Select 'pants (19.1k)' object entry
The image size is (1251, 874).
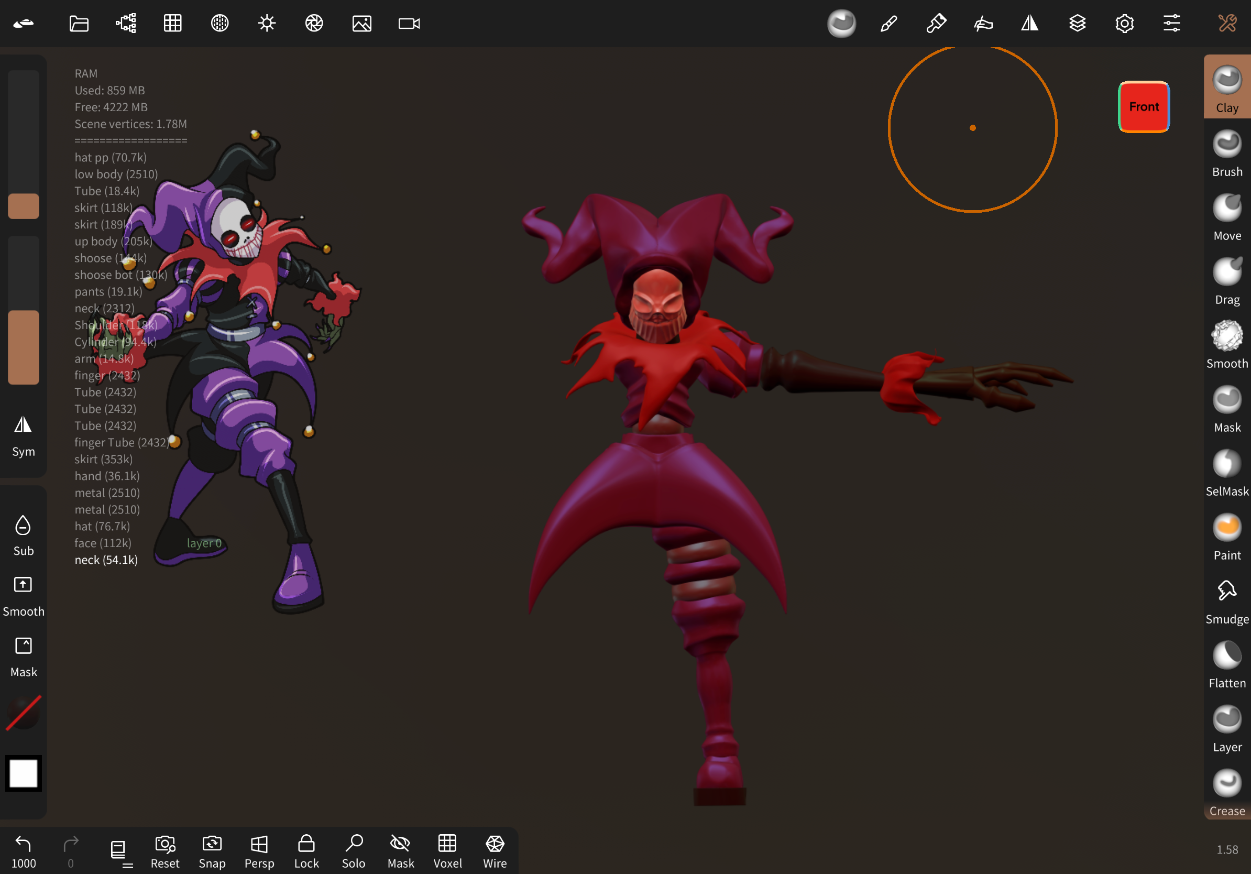[x=108, y=291]
